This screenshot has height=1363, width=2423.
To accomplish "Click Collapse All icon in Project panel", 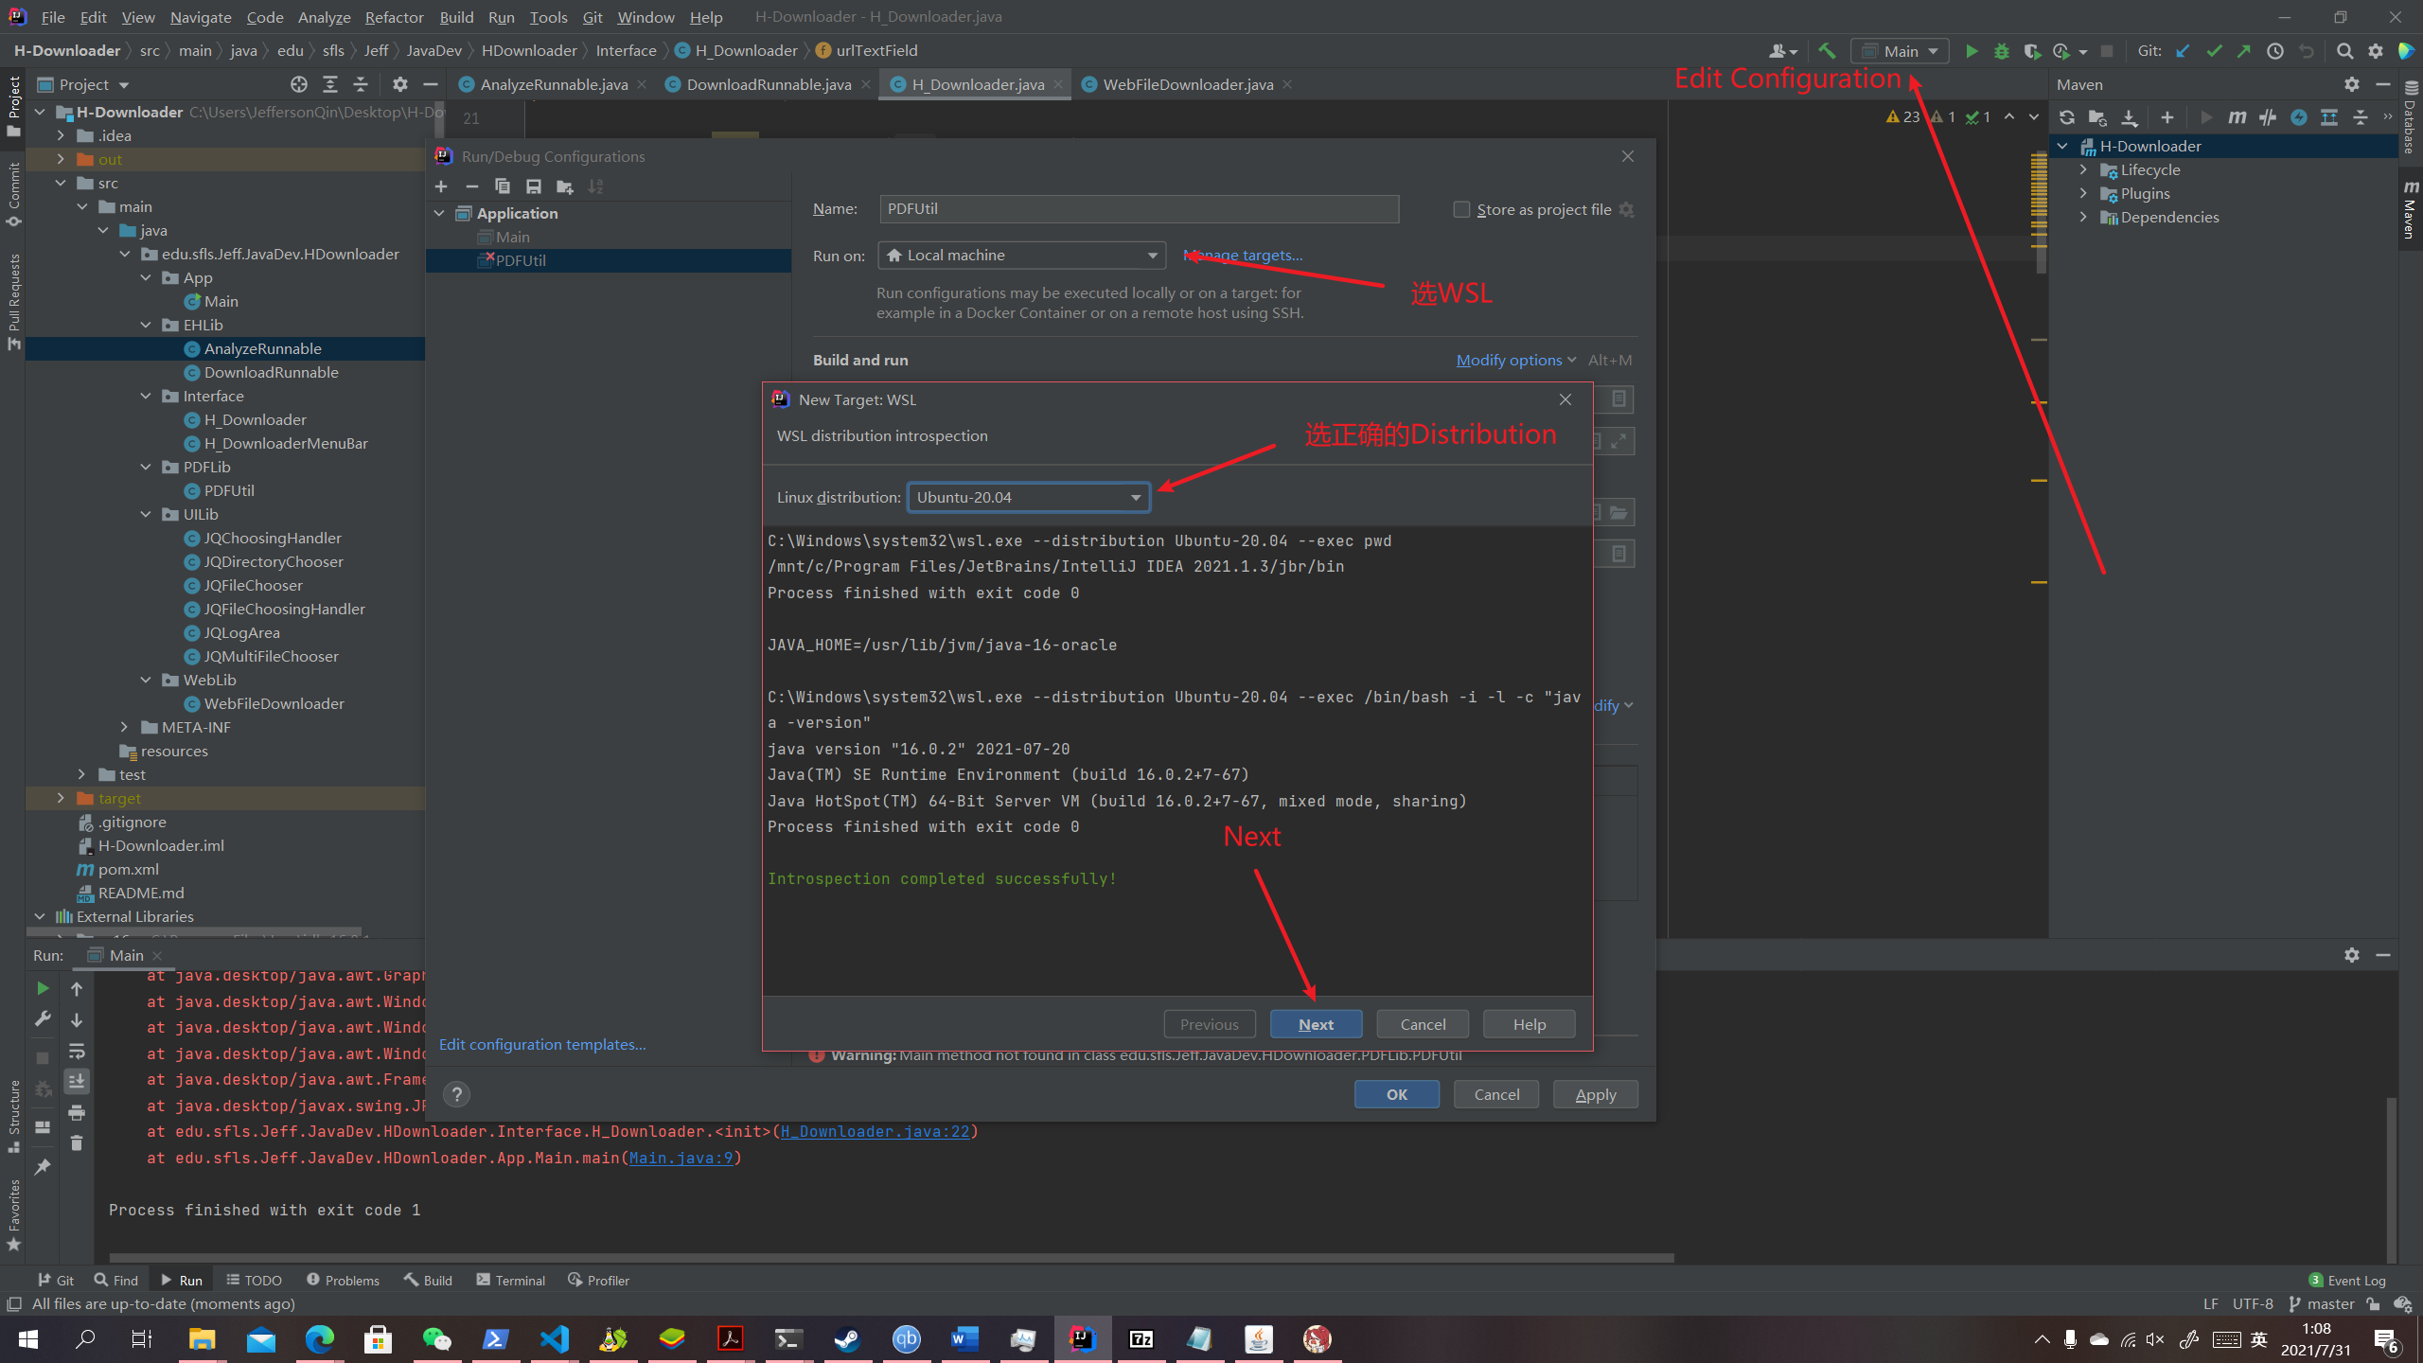I will [x=361, y=84].
